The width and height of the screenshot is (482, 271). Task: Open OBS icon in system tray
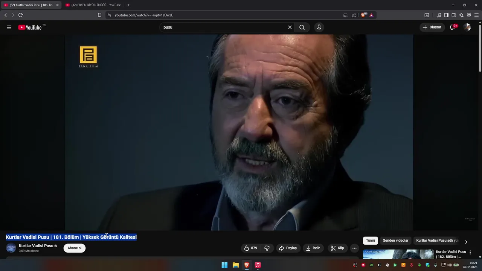point(355,265)
